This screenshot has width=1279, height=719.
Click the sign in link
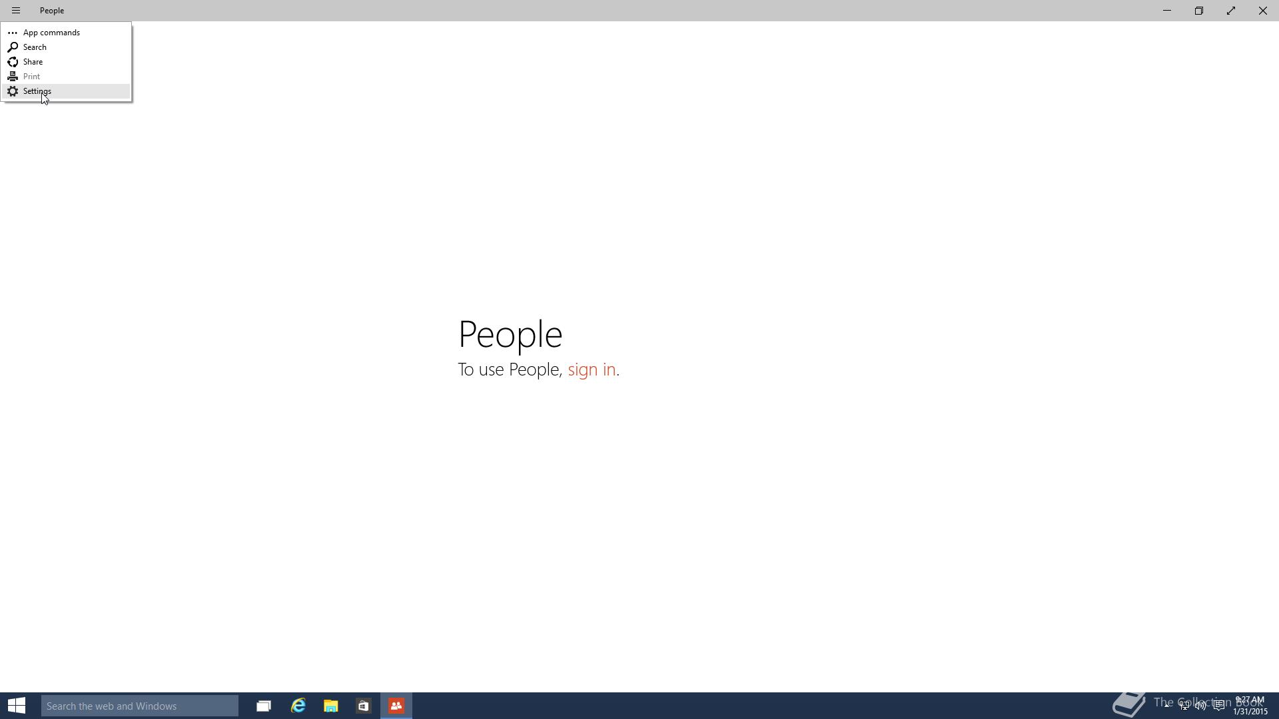point(592,369)
